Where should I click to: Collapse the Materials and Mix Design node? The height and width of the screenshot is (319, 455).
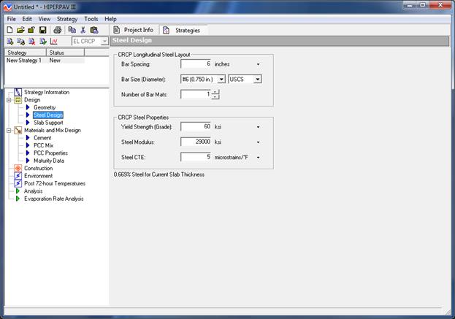click(9, 131)
